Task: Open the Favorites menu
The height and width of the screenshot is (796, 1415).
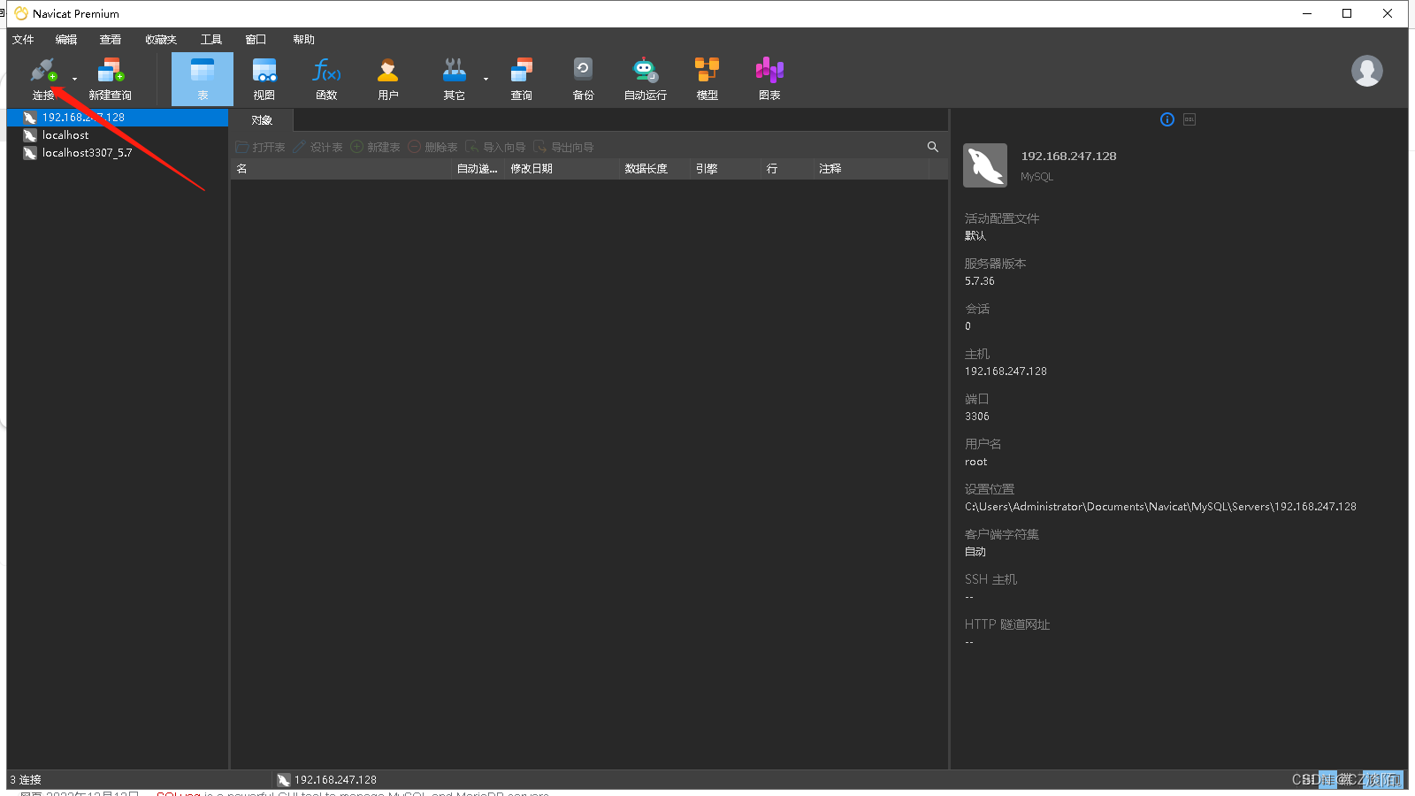Action: click(161, 40)
